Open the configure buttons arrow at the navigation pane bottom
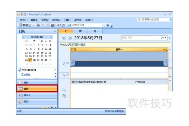Screen dimensions: 189x126 point(55,107)
